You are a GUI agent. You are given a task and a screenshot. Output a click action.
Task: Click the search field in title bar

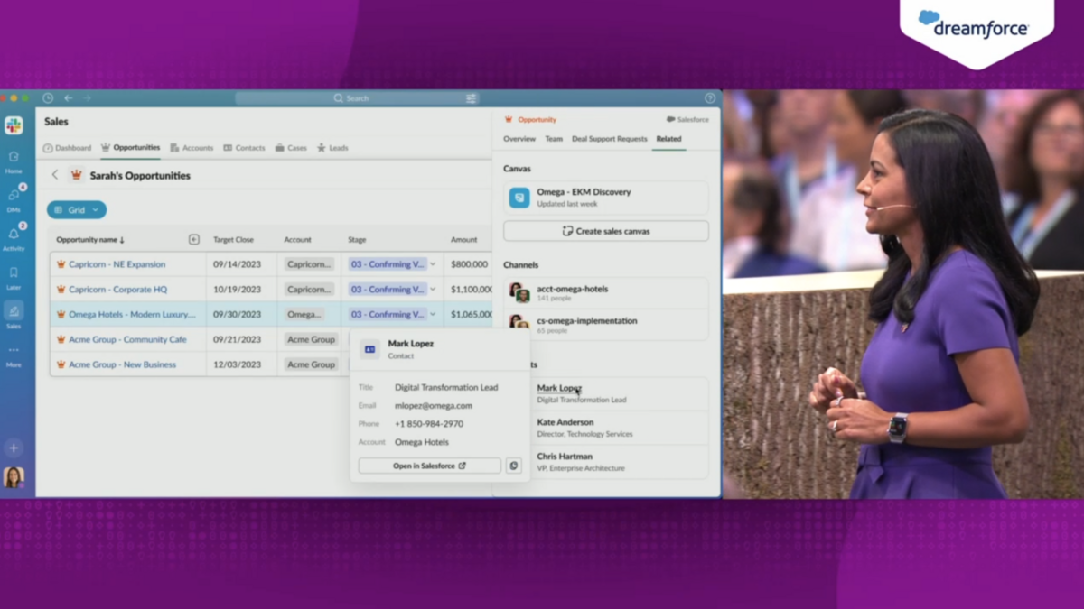[x=357, y=98]
